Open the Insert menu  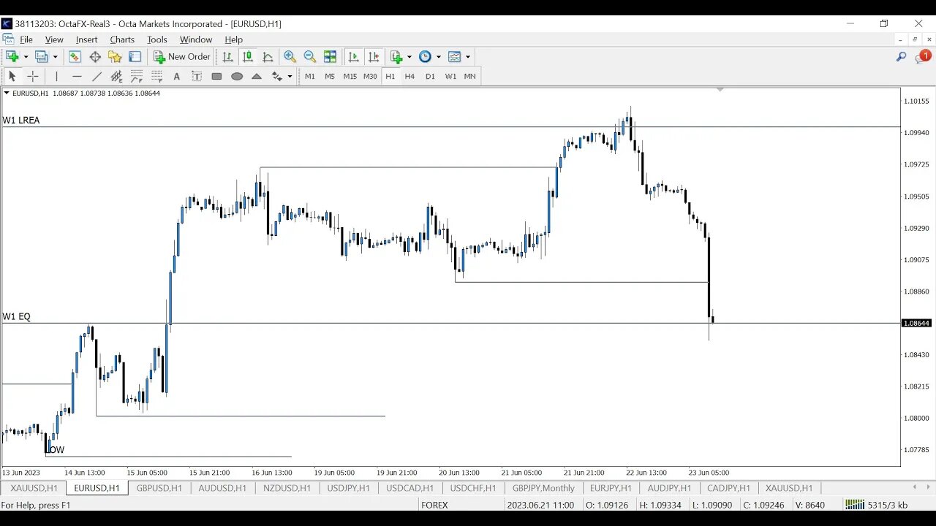tap(86, 39)
